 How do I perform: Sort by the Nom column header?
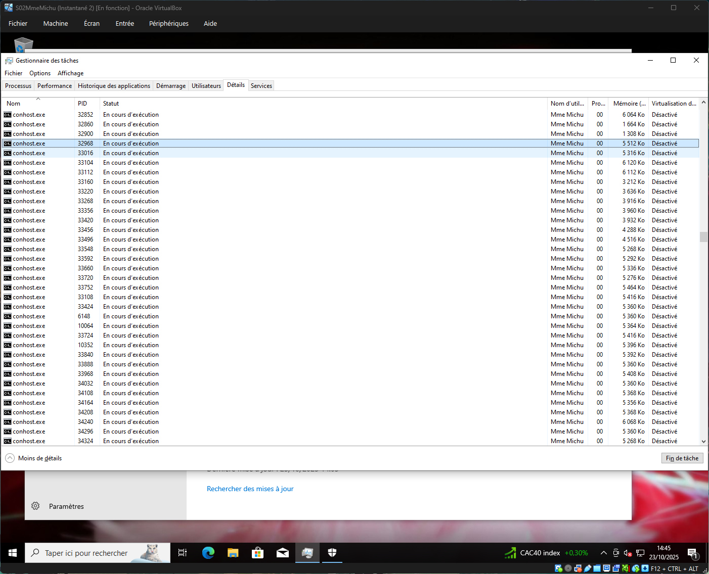coord(14,104)
